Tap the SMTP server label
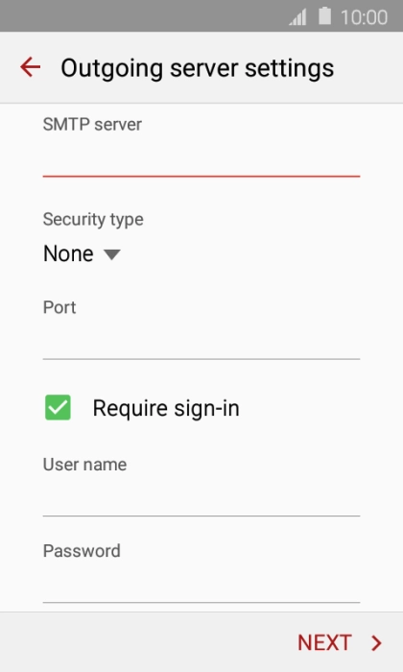 point(92,124)
